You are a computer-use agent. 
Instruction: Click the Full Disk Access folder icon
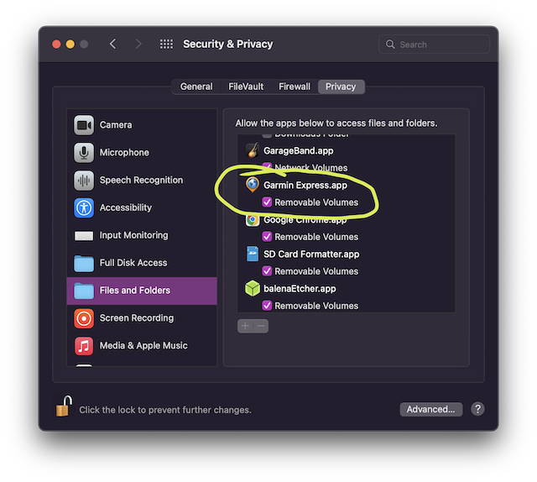84,263
